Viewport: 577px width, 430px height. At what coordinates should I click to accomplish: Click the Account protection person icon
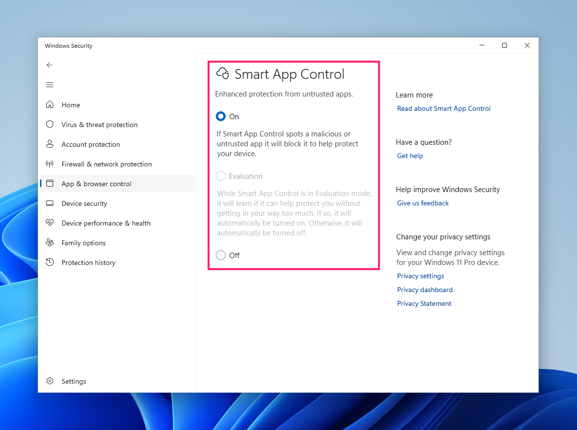50,144
